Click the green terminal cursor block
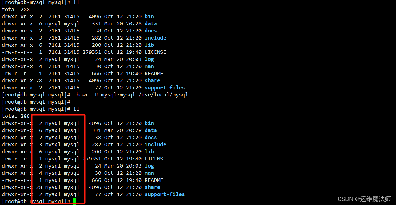396x205 pixels. 75,201
